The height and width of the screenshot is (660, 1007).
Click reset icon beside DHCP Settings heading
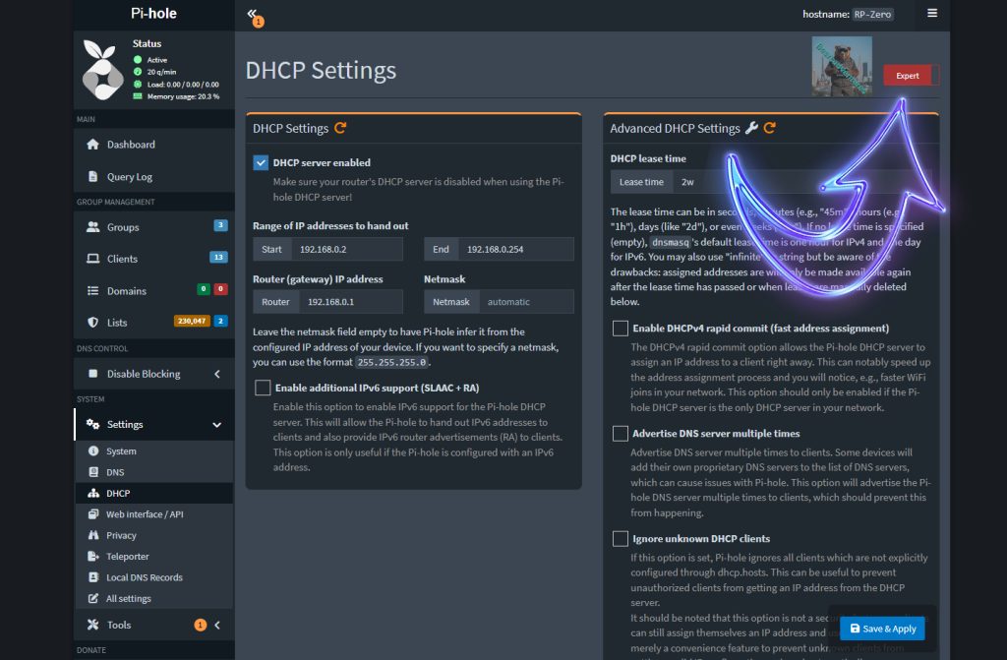pos(340,128)
